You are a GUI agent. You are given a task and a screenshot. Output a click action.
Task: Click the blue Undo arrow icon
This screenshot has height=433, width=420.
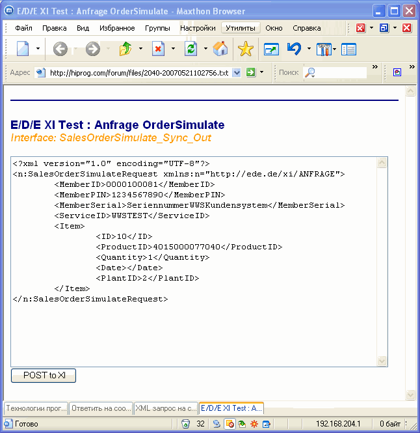coord(294,49)
